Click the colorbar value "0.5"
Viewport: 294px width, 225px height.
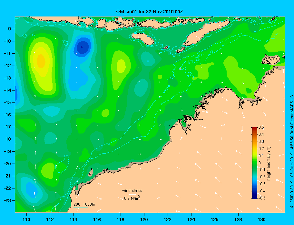261,127
